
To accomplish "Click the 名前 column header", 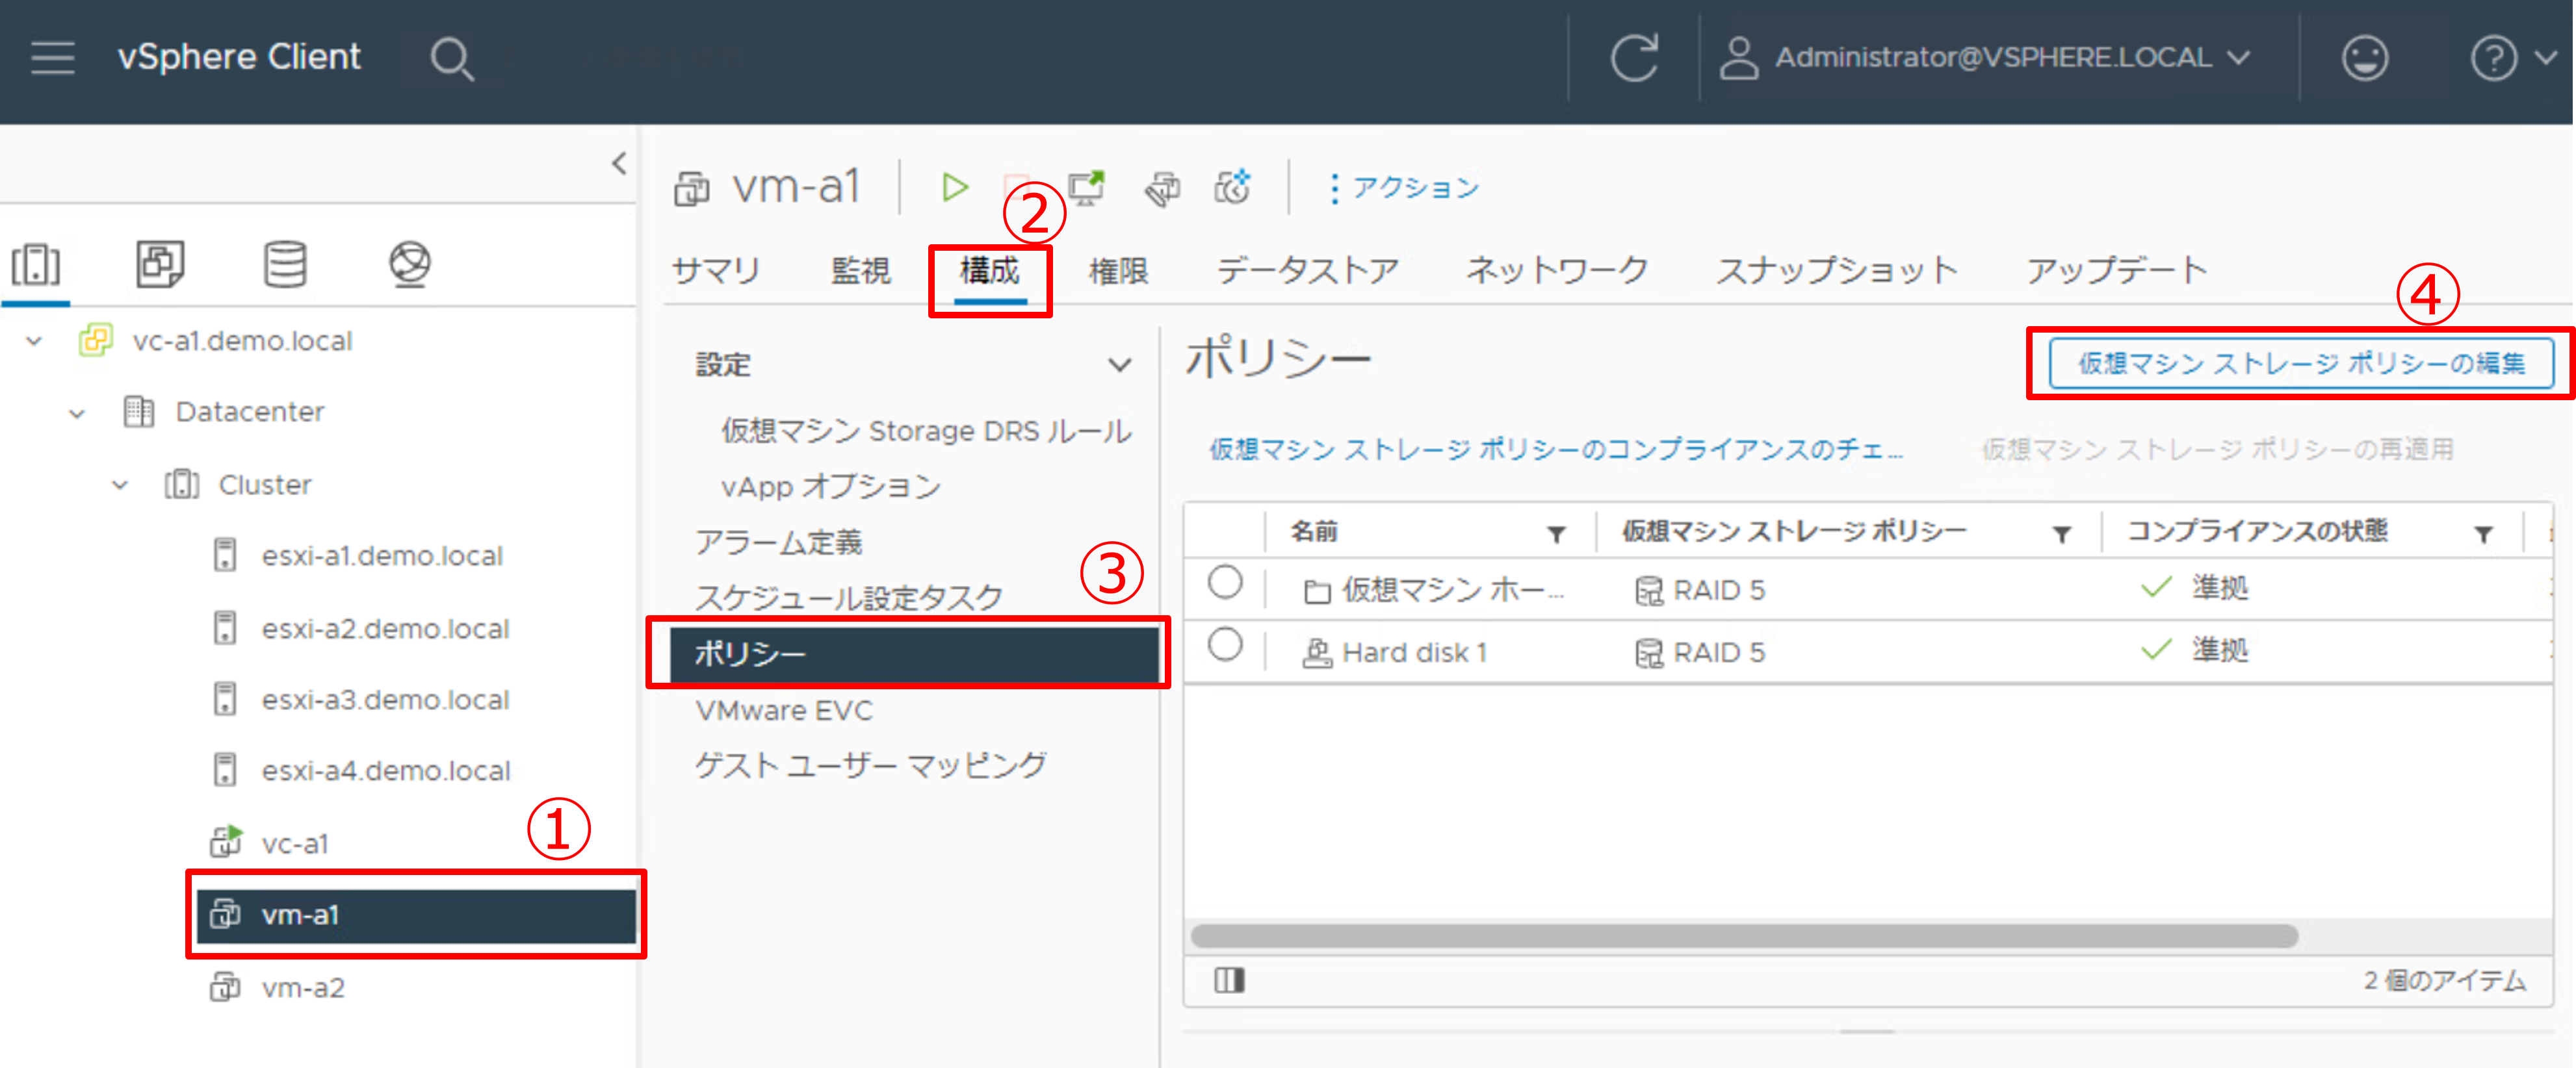I will (x=1314, y=531).
